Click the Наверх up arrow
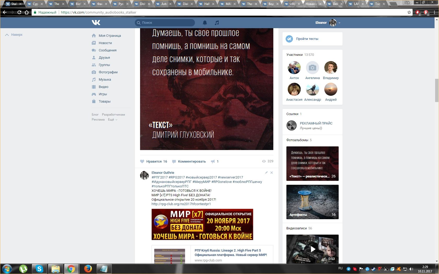This screenshot has width=439, height=274. pyautogui.click(x=7, y=35)
